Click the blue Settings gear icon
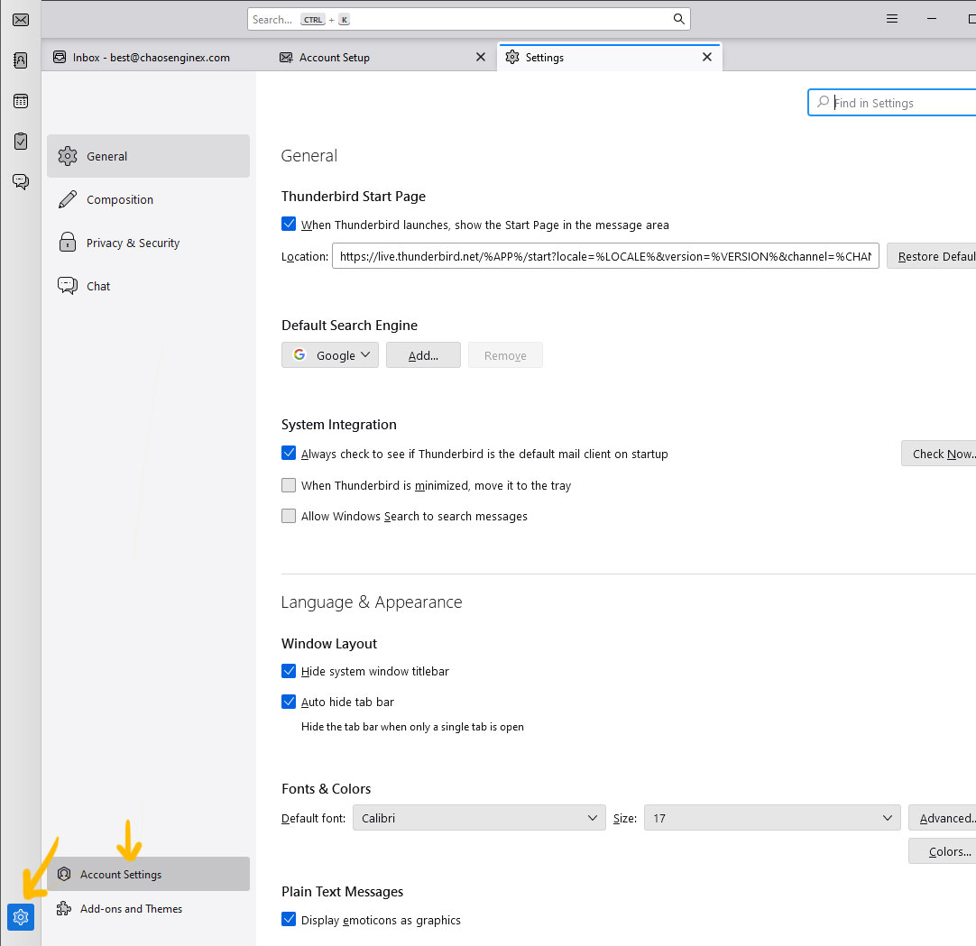The image size is (976, 946). click(x=21, y=917)
